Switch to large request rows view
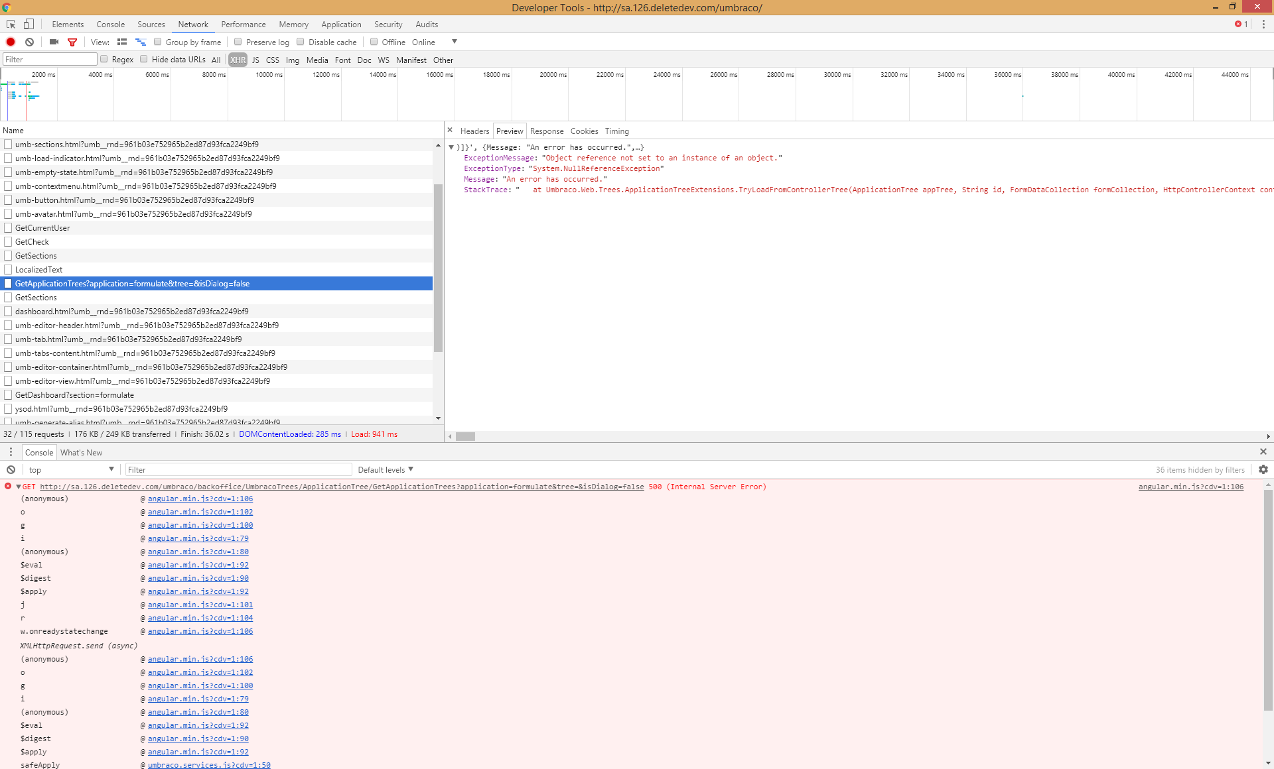Screen dimensions: 1274x769 coord(122,42)
